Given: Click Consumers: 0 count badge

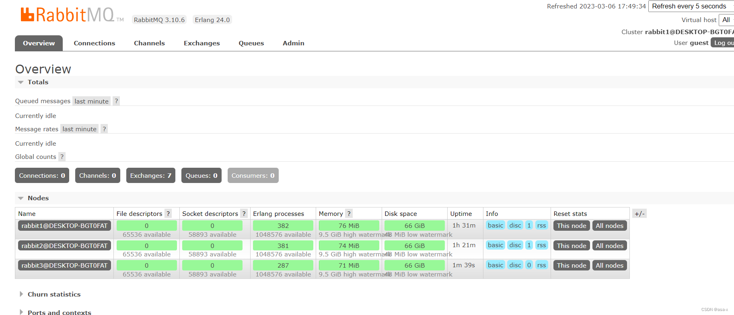Looking at the screenshot, I should tap(253, 175).
